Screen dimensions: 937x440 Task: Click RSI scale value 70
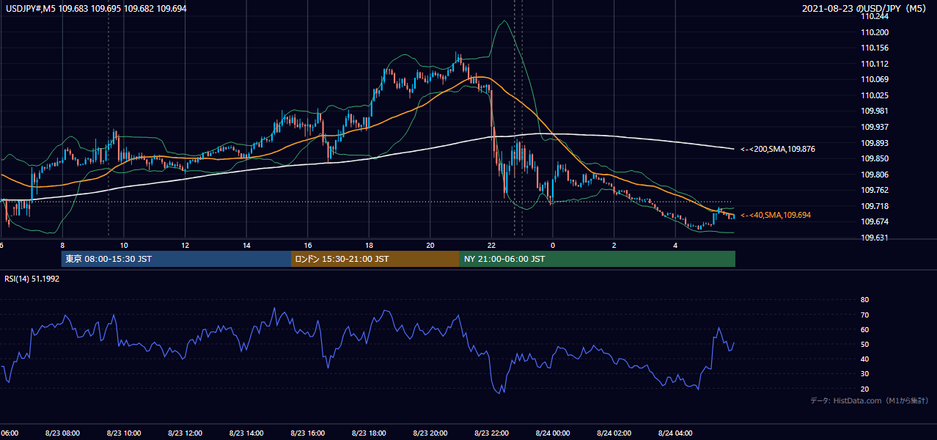[x=864, y=315]
